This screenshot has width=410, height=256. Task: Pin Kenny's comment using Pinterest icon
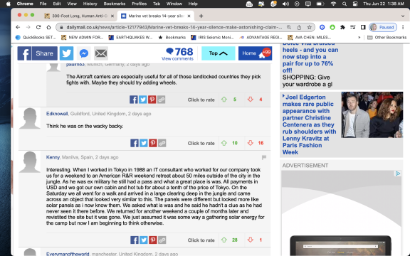coord(153,240)
